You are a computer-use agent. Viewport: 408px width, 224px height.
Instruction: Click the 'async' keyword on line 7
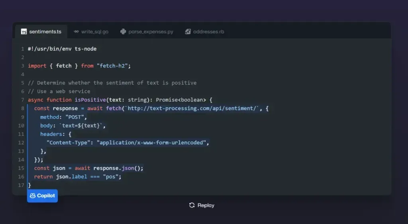click(35, 100)
